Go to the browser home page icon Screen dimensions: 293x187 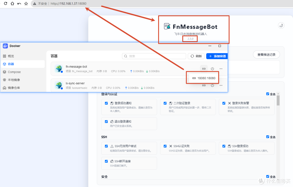pos(12,4)
